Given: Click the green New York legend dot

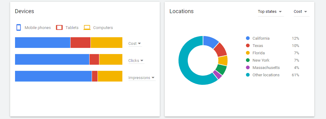Looking at the screenshot, I should tap(247, 60).
